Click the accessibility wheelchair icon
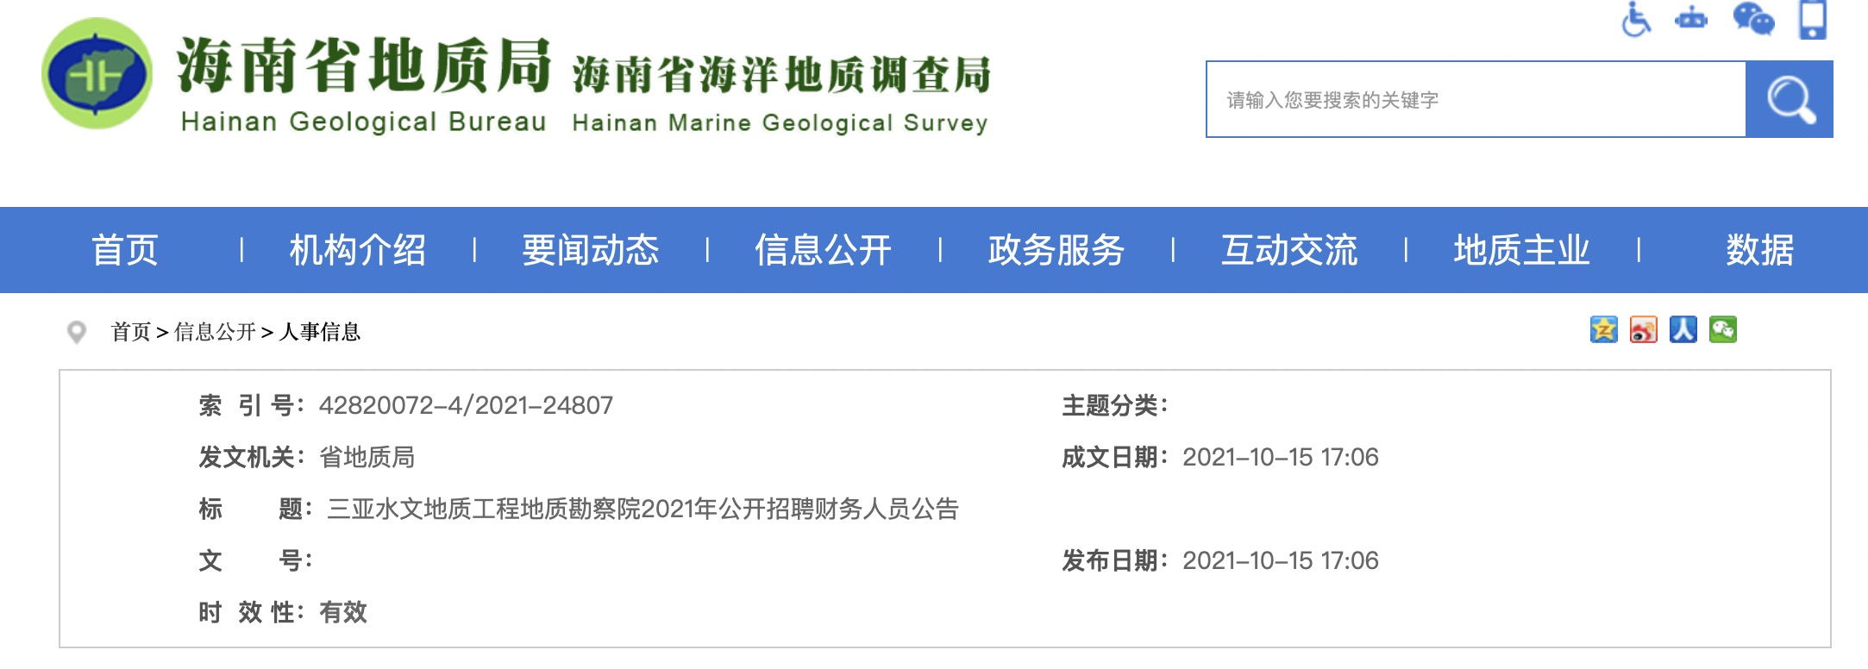 tap(1635, 19)
